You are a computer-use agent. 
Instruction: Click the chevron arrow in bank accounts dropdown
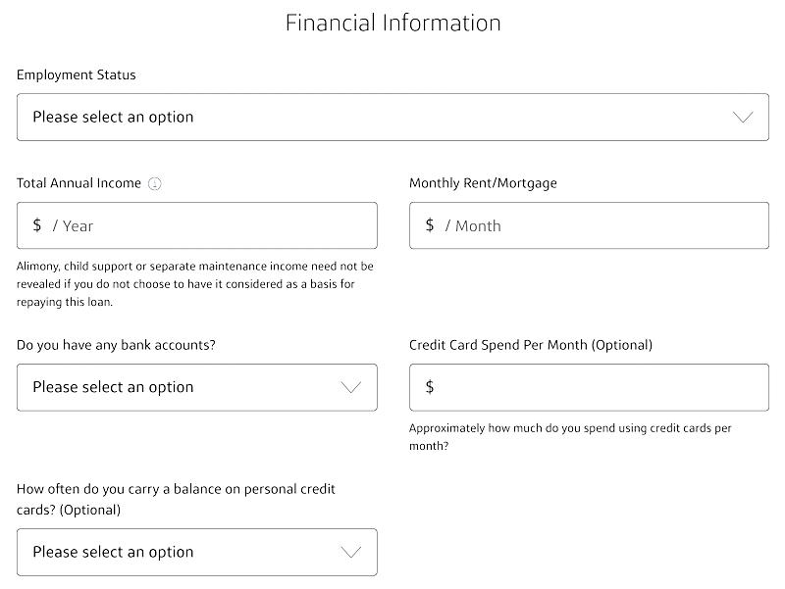point(350,387)
